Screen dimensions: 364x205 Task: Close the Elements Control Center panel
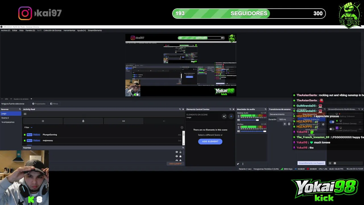(233, 109)
